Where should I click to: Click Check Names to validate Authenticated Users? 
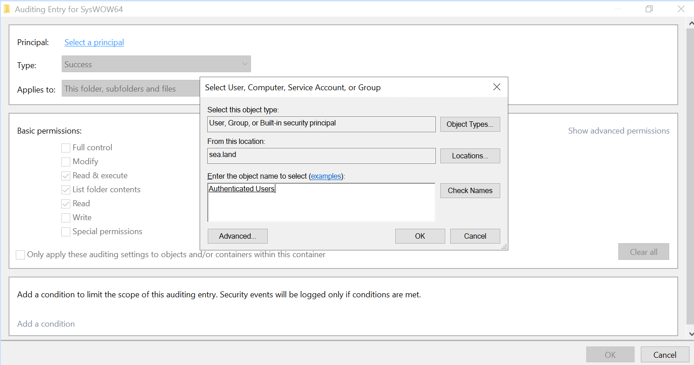[470, 190]
